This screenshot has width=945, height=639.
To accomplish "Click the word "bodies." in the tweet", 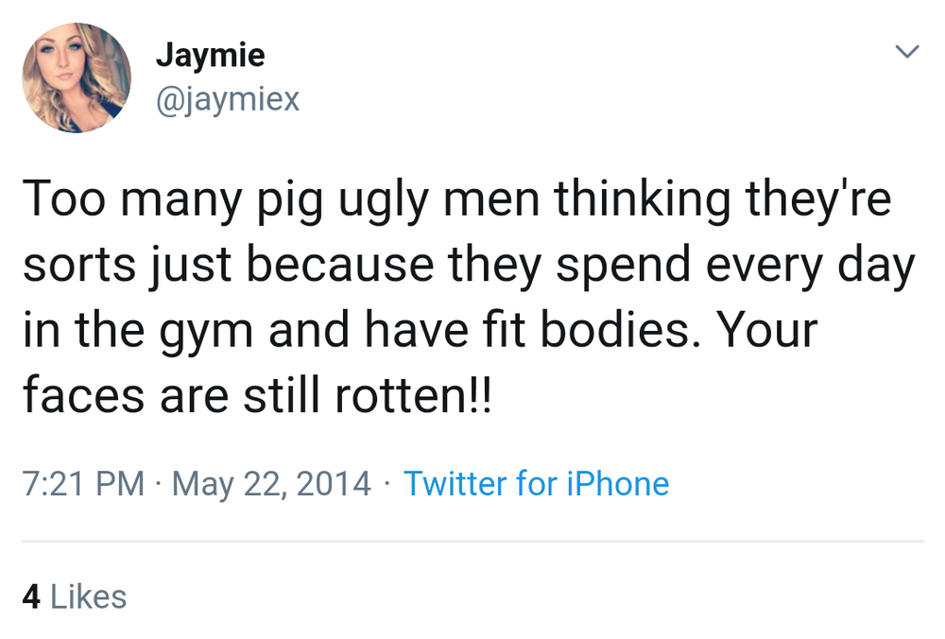I will 613,331.
